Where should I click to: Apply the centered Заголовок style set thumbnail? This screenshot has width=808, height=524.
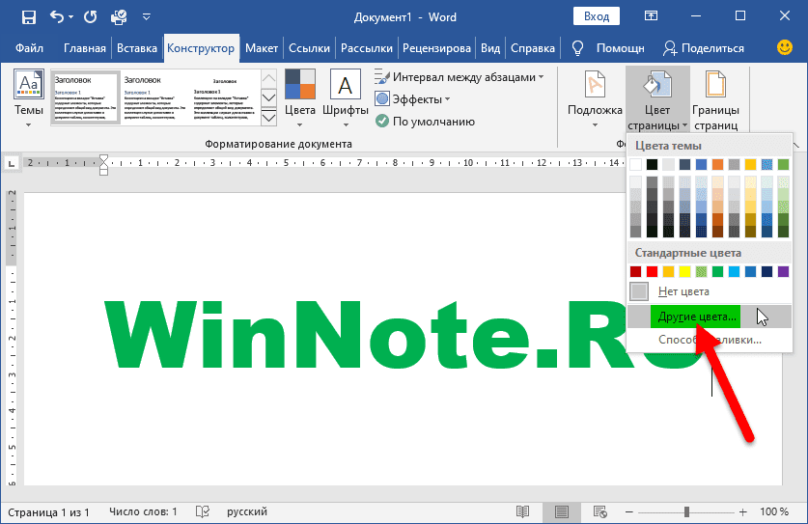224,97
